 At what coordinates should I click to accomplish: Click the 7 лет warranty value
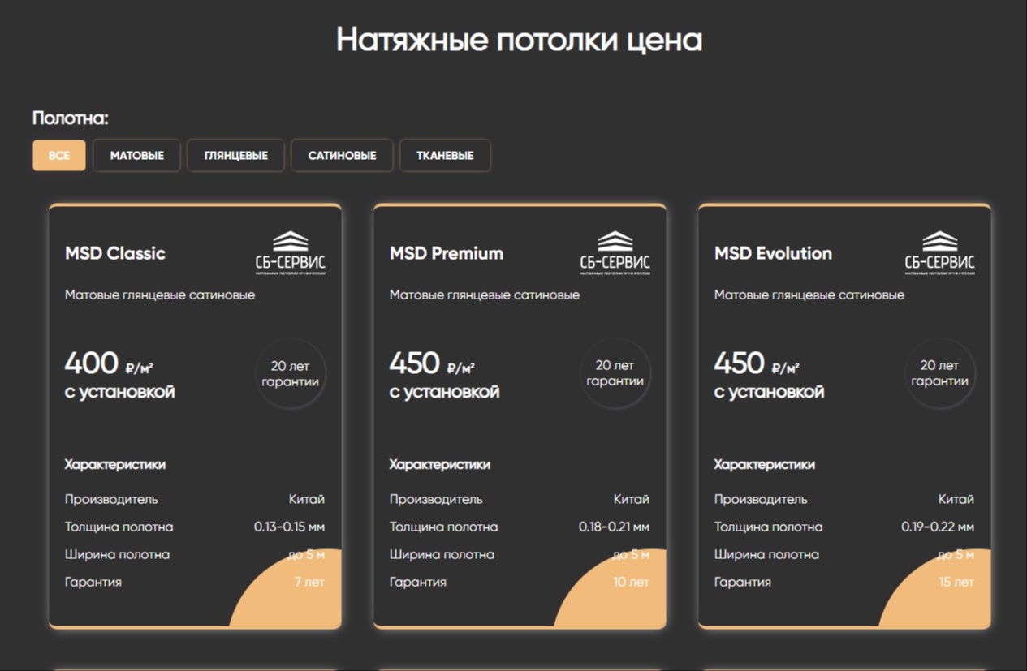309,582
